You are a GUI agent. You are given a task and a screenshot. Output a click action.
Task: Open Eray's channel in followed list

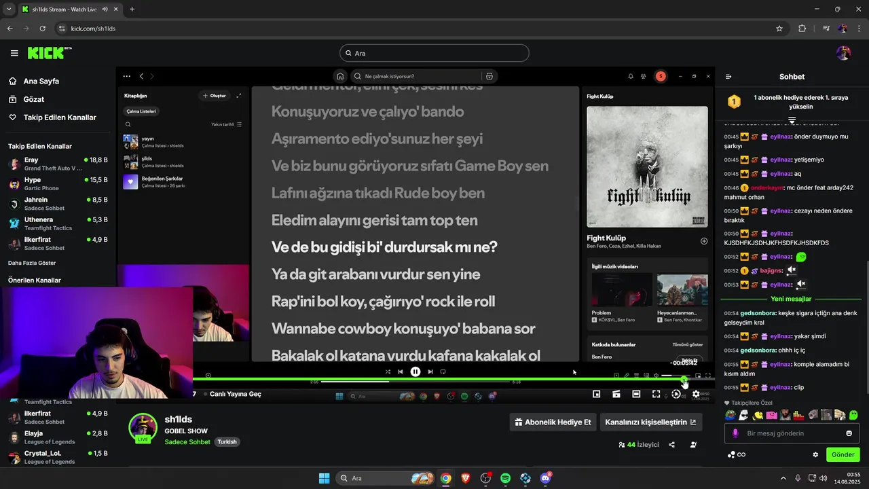coord(58,164)
